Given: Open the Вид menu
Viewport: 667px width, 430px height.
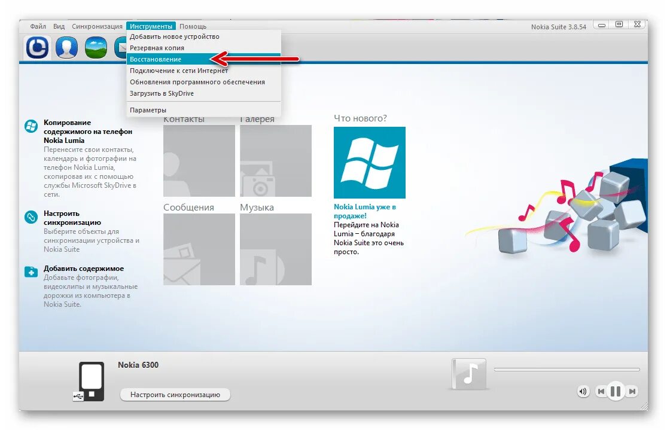Looking at the screenshot, I should coord(59,26).
